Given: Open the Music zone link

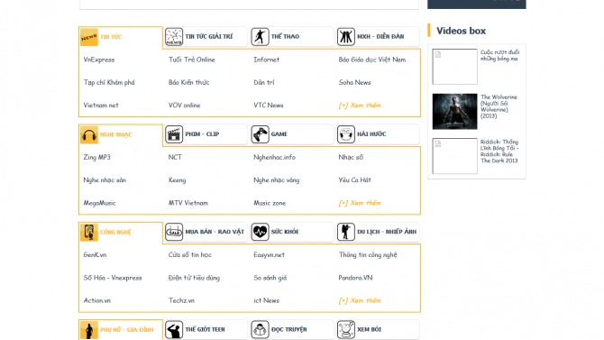Looking at the screenshot, I should point(270,203).
